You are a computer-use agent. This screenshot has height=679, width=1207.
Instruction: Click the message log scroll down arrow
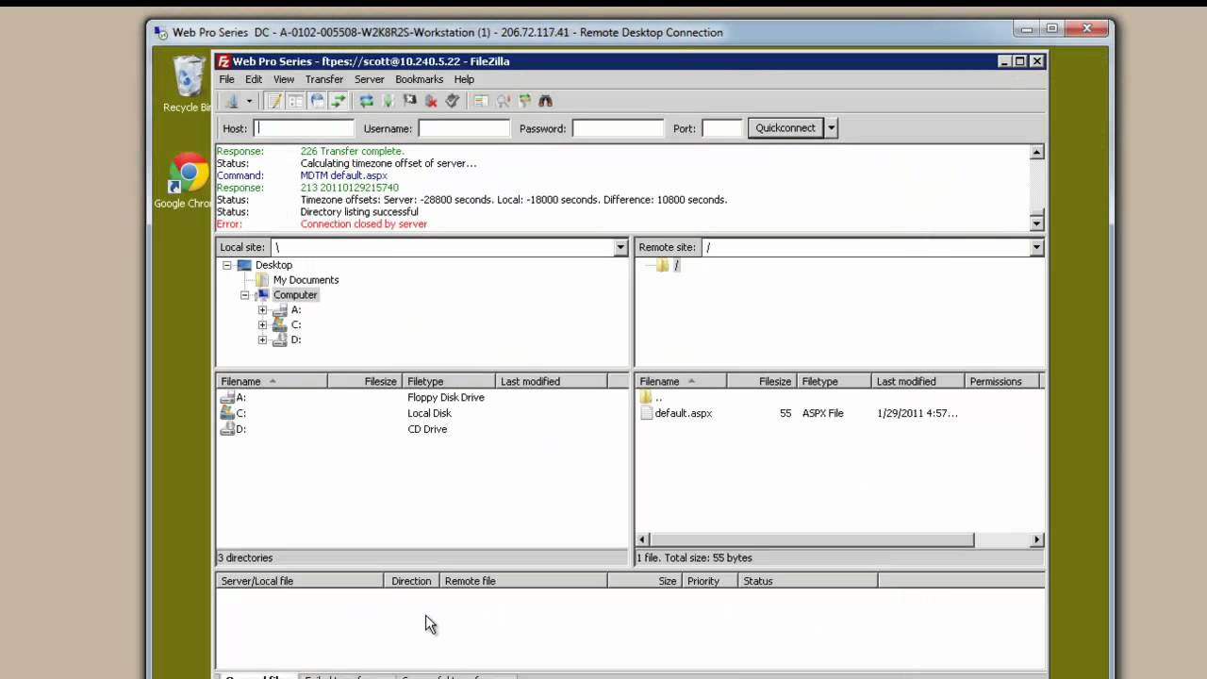1036,224
